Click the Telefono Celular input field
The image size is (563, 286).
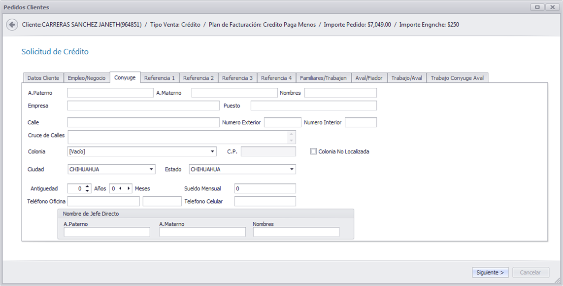click(x=265, y=202)
